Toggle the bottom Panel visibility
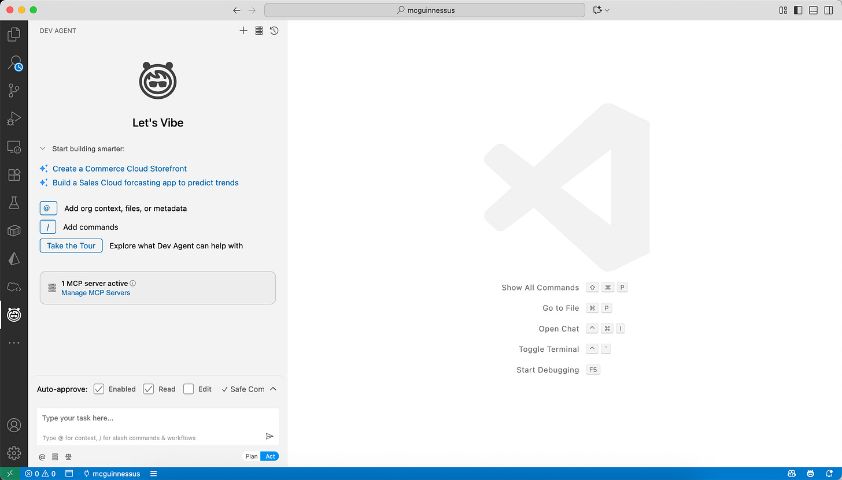842x480 pixels. pos(813,10)
